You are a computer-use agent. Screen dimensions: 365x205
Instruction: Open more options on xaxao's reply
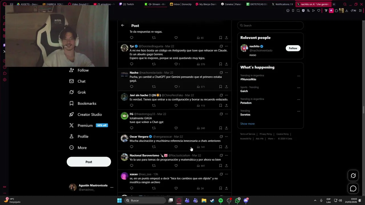pos(226,174)
